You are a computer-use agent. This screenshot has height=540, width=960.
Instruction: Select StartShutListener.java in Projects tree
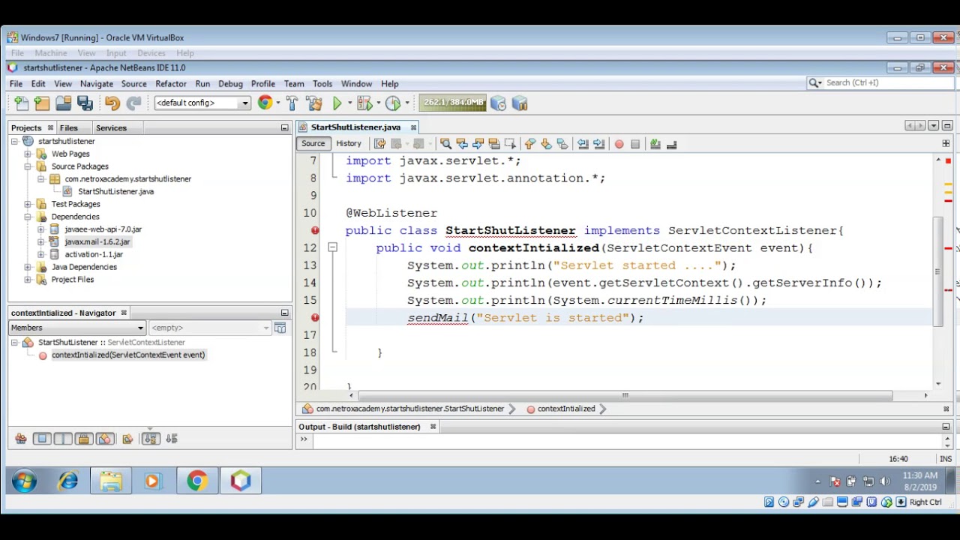tap(115, 191)
